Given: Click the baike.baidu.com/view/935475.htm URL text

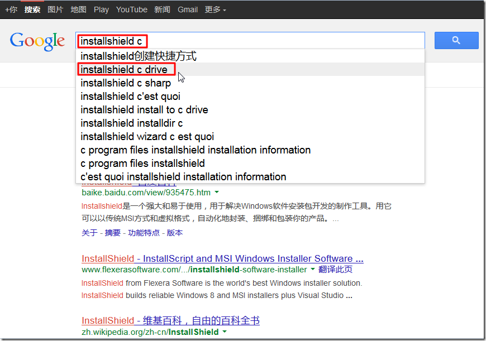Looking at the screenshot, I should click(x=146, y=193).
